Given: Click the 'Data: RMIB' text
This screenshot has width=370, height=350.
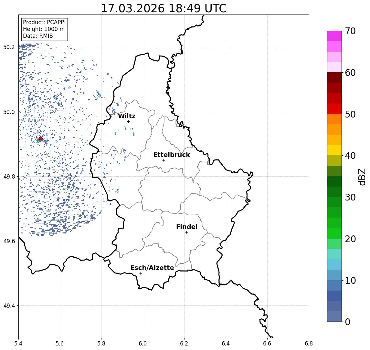Looking at the screenshot, I should click(x=38, y=36).
